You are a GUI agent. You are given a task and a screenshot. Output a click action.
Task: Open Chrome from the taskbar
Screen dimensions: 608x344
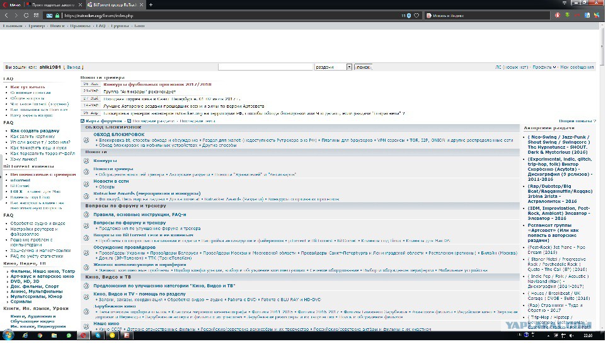40,335
